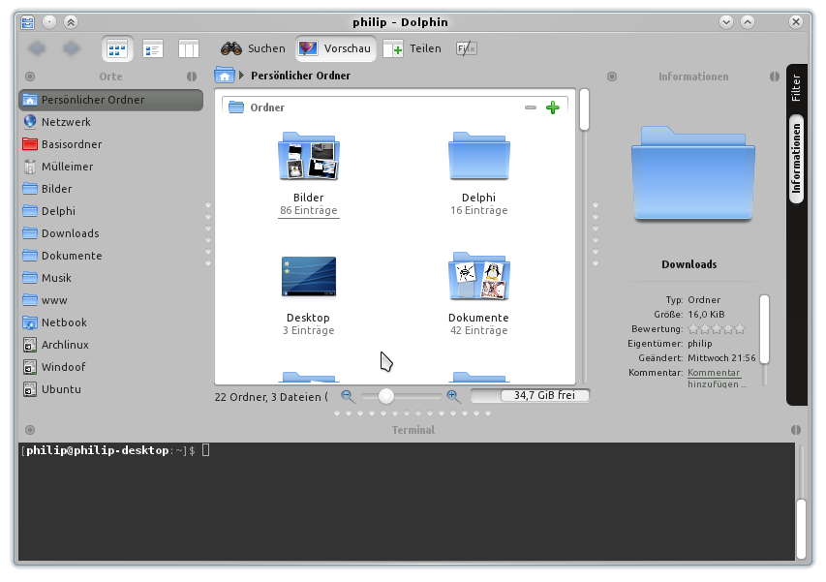The width and height of the screenshot is (826, 582).
Task: Close the Informationen panel via its left button
Action: pos(612,77)
